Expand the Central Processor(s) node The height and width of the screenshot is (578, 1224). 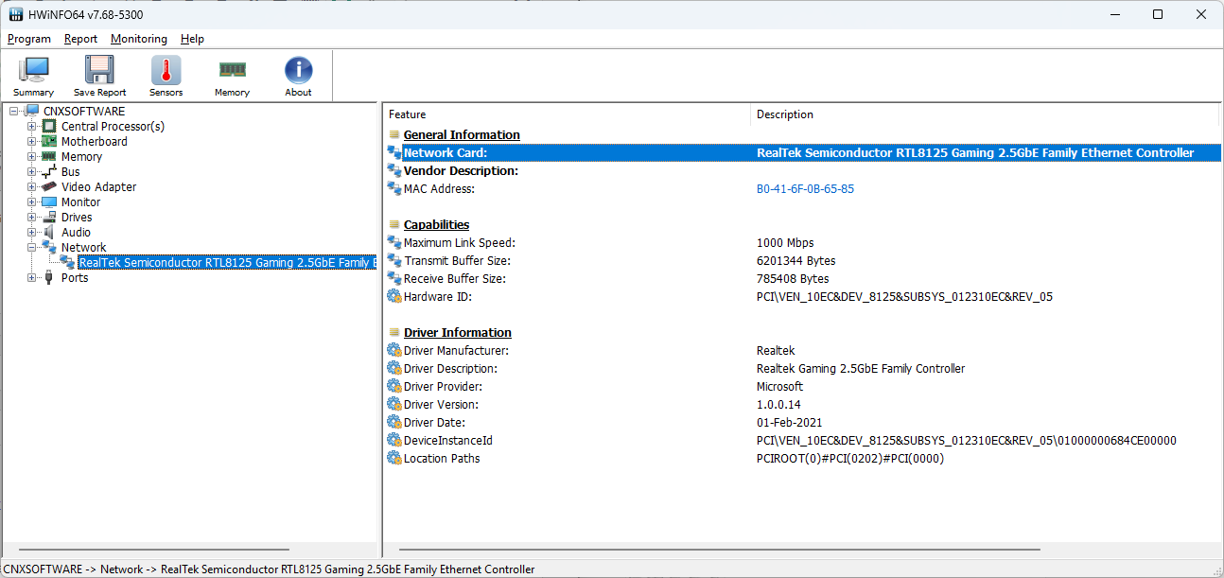tap(32, 127)
